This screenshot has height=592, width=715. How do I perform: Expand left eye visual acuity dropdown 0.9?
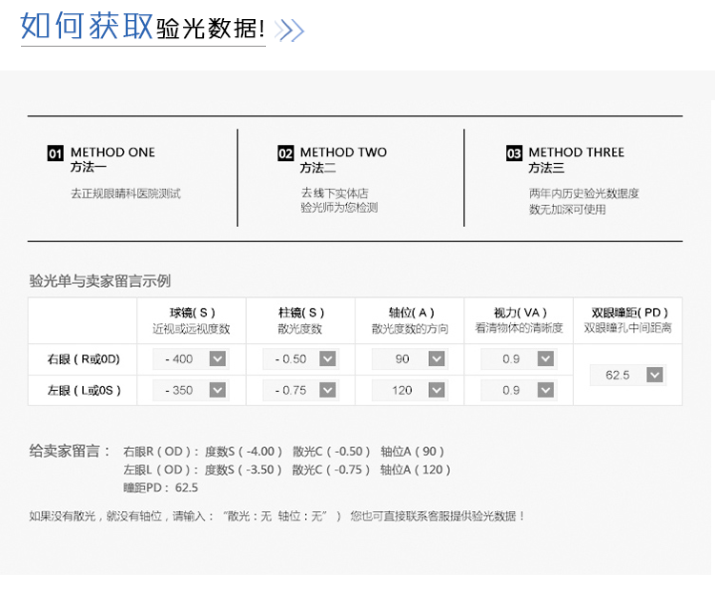pos(519,391)
